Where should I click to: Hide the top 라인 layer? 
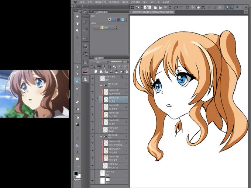[x=92, y=78]
